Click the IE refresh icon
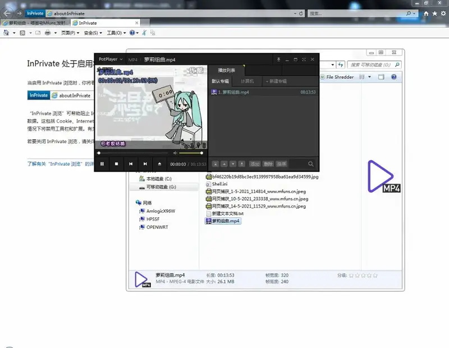This screenshot has height=348, width=449. pos(301,13)
